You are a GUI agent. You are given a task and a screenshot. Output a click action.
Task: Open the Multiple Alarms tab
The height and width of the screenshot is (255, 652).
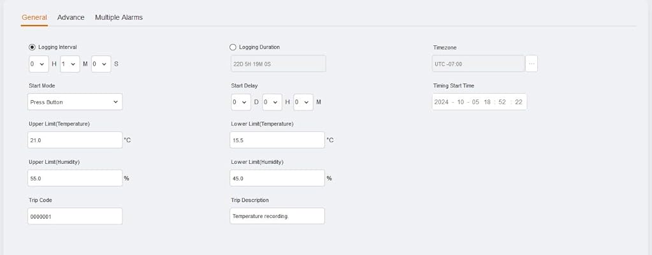(x=119, y=17)
